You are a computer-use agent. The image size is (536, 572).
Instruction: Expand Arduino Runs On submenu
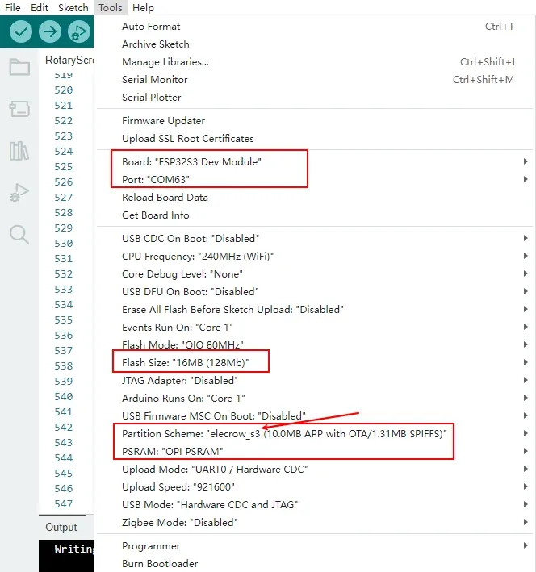[315, 398]
